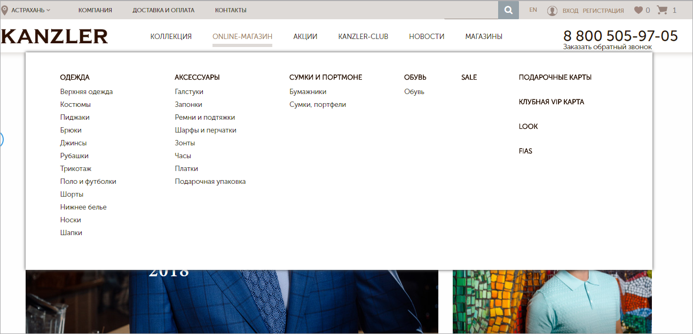The image size is (693, 334).
Task: Open the Kanzler-Club menu item
Action: click(363, 36)
